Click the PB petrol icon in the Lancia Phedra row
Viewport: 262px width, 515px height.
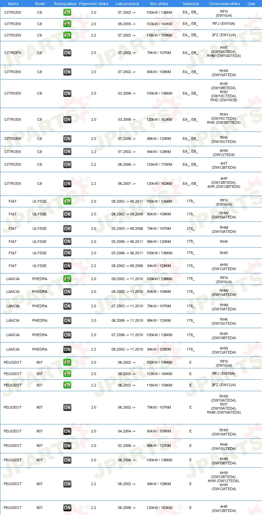tap(67, 279)
